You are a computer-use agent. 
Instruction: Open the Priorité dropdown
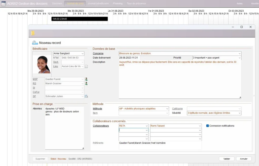tap(240, 58)
